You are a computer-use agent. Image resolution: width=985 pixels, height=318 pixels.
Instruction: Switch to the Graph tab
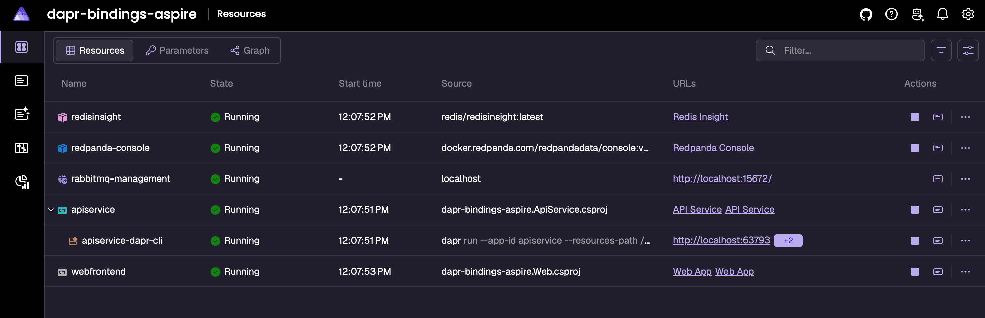tap(250, 50)
